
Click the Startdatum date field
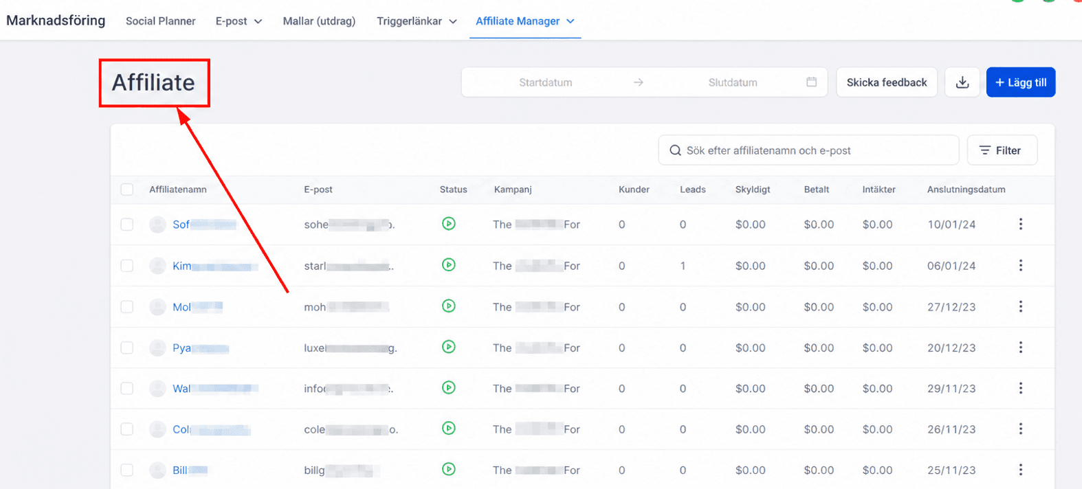point(545,82)
